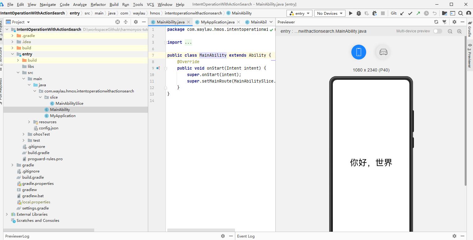Image resolution: width=473 pixels, height=240 pixels.
Task: Click Git update project arrow icon
Action: (402, 13)
